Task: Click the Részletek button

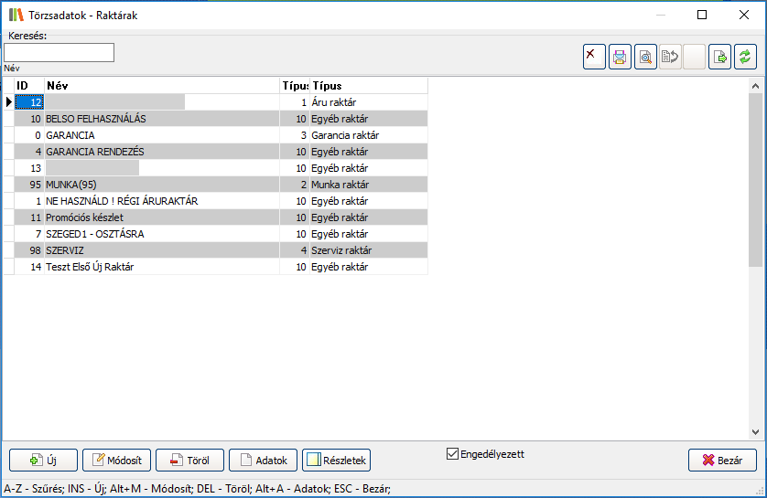Action: [x=336, y=461]
